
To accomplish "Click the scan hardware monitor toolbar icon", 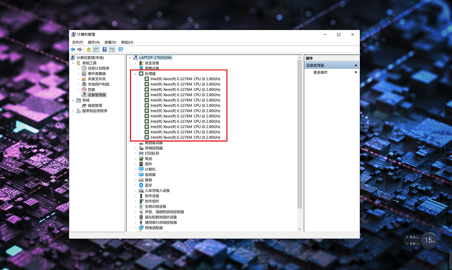I will (x=120, y=49).
